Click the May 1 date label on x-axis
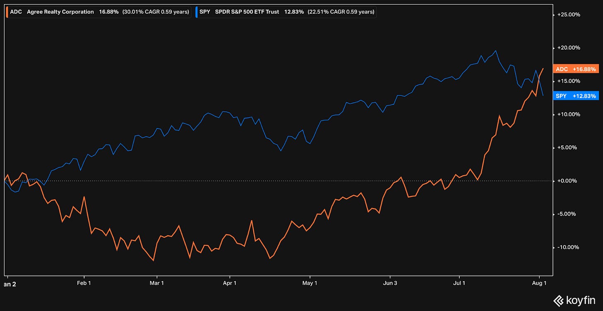The height and width of the screenshot is (311, 603). click(310, 283)
